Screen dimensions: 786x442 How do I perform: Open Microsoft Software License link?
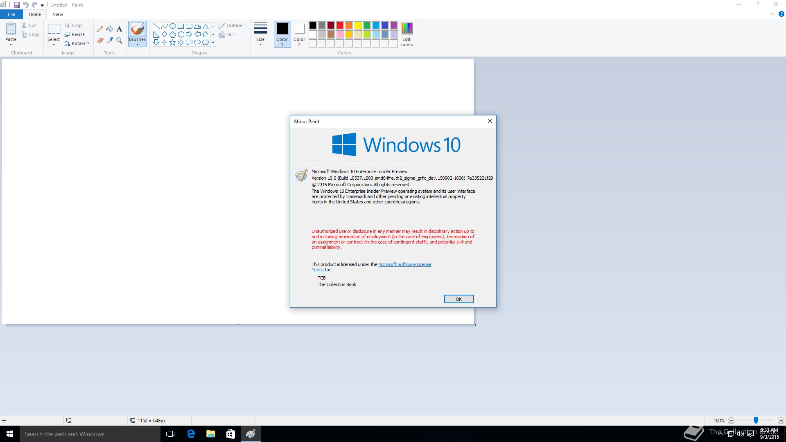tap(404, 264)
